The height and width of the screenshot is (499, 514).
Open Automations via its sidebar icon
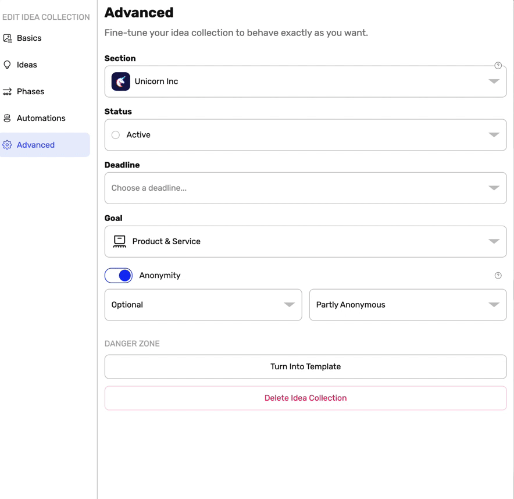click(x=7, y=118)
